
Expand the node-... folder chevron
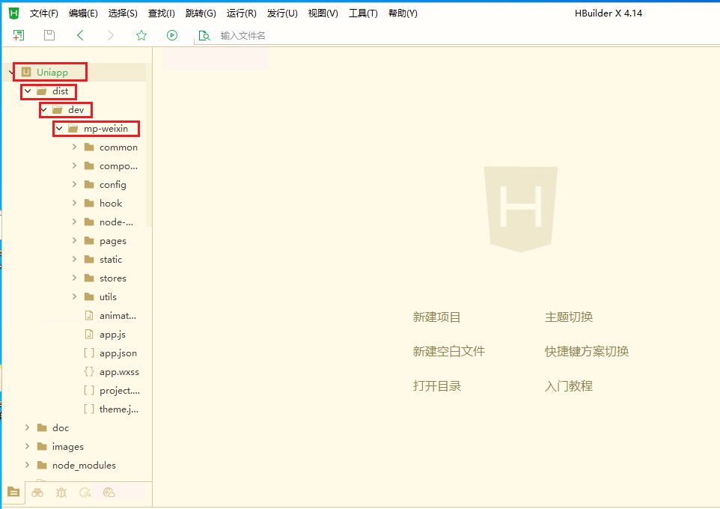click(74, 222)
